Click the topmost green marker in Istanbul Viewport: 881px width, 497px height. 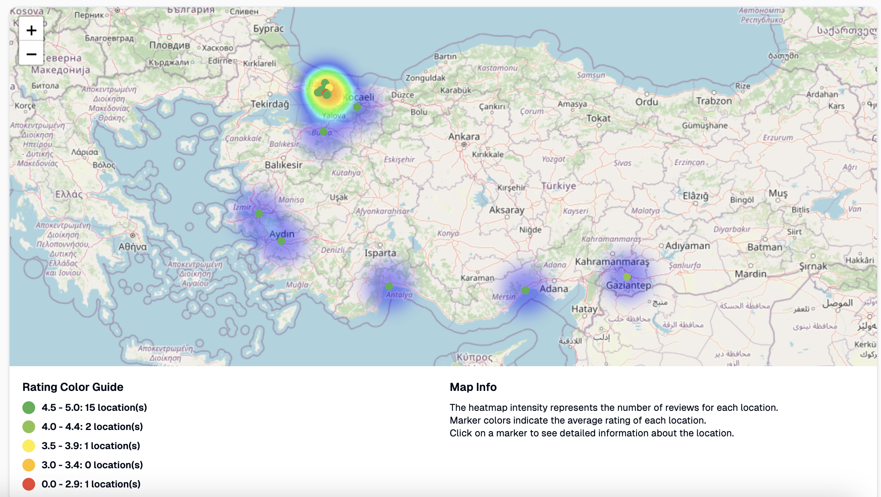325,81
